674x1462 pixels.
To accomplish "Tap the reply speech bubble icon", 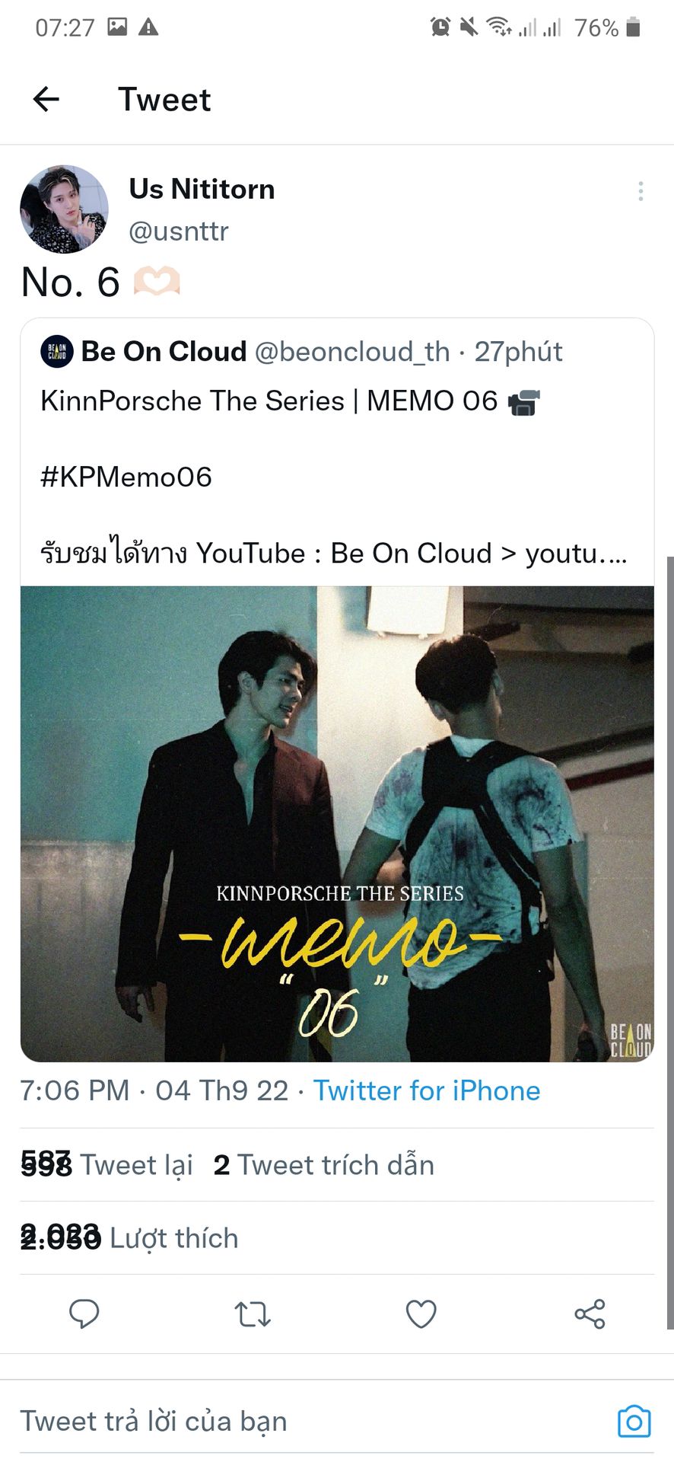I will [x=84, y=1314].
